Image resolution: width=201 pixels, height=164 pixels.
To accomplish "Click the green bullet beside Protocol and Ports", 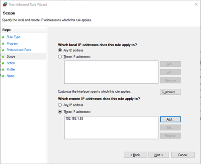I will 3,50.
